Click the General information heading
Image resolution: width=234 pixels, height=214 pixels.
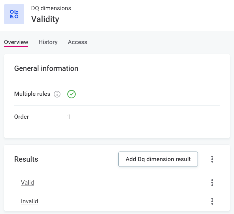46,68
